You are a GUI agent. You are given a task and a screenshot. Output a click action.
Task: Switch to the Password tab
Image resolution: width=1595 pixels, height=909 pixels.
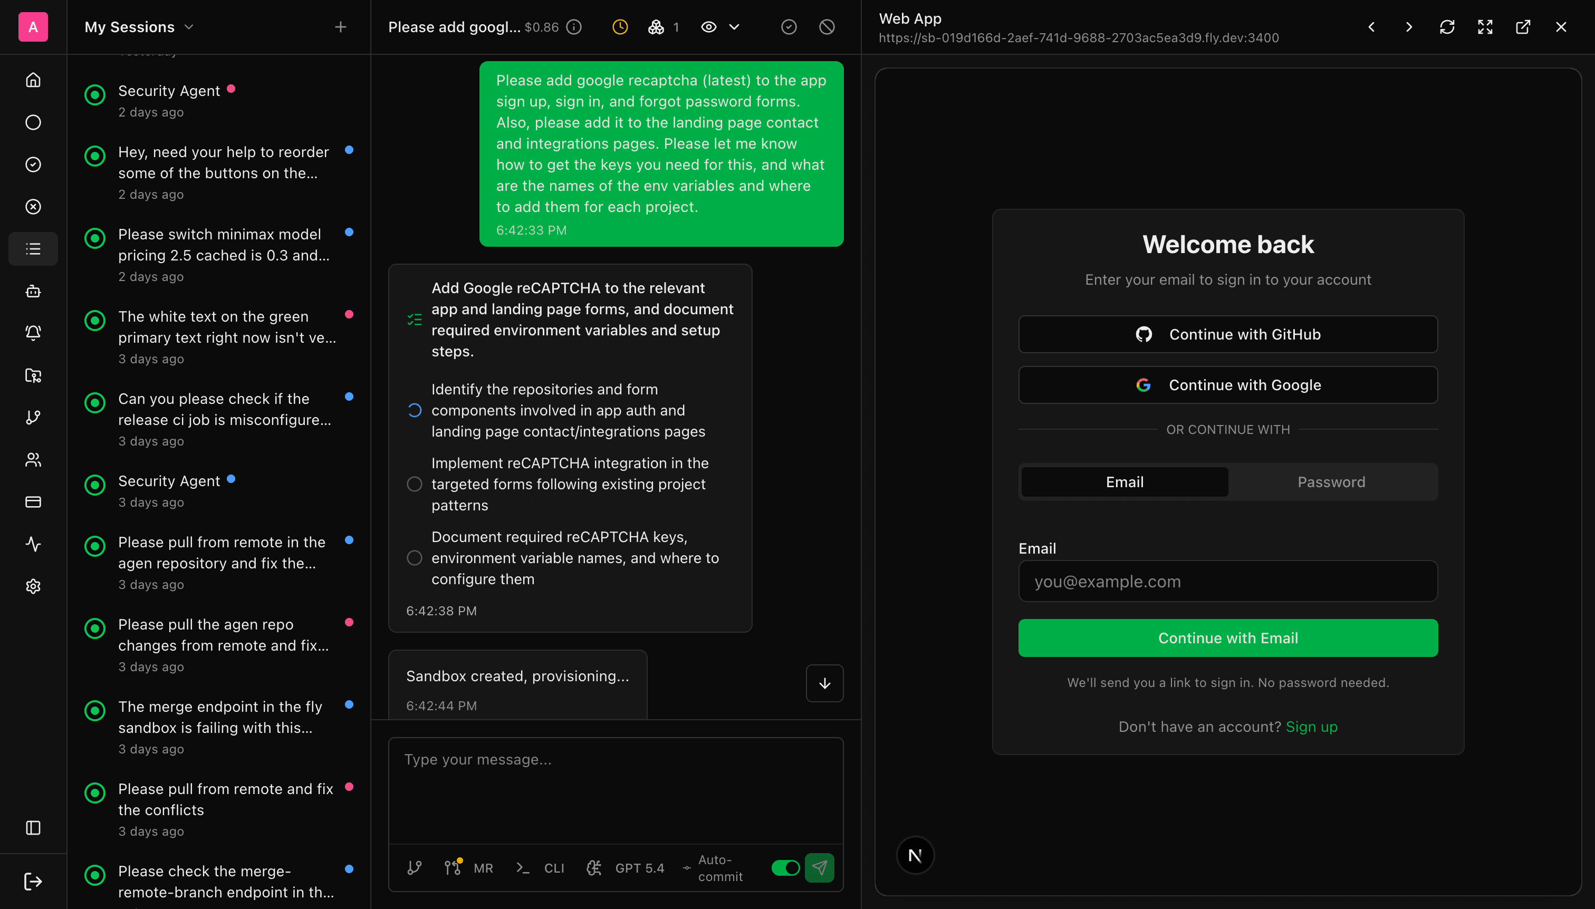[1331, 481]
